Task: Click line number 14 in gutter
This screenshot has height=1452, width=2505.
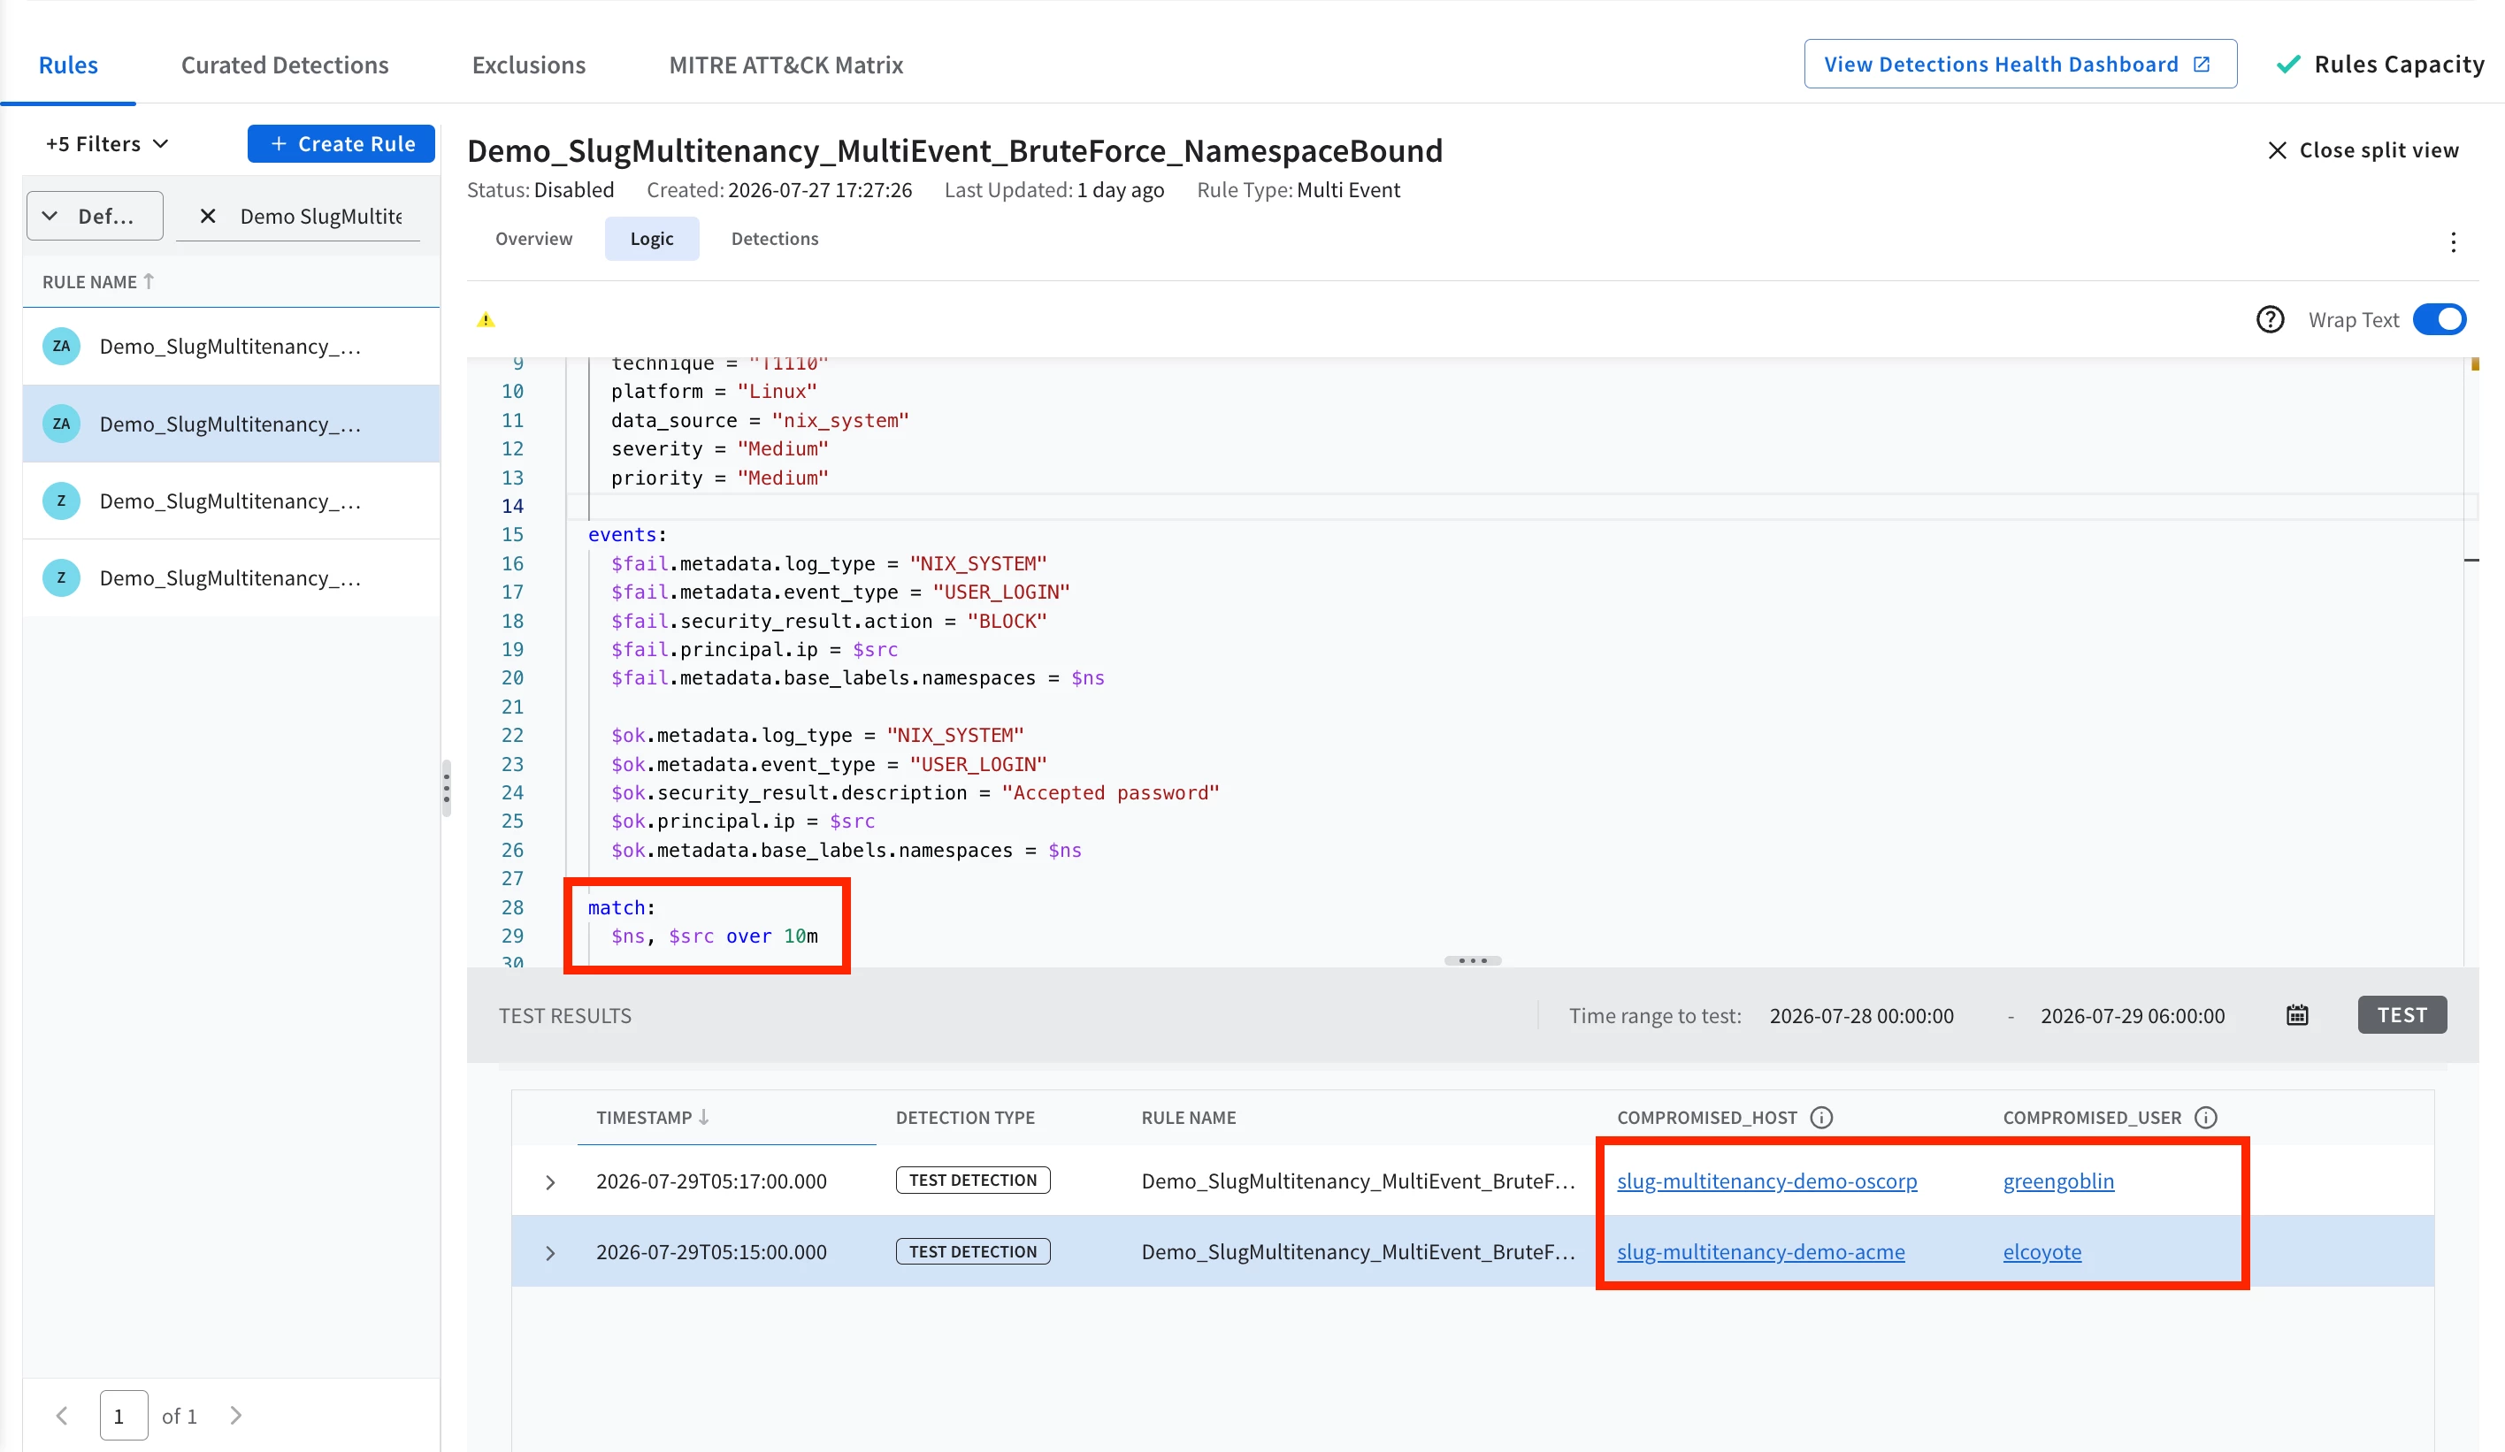Action: coord(512,506)
